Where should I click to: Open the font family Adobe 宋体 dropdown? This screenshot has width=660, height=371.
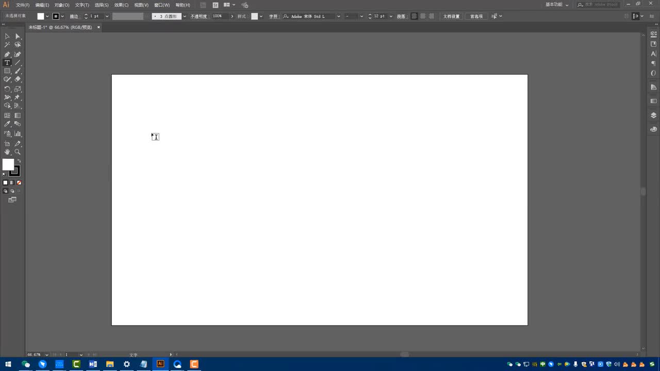[x=338, y=16]
